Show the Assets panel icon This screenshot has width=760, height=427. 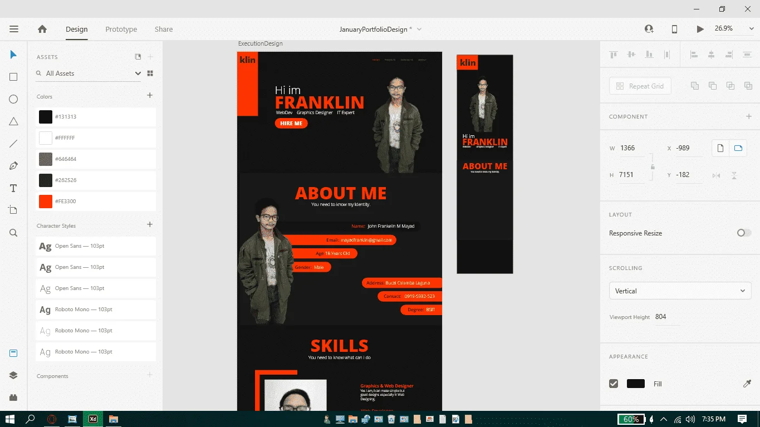(13, 353)
